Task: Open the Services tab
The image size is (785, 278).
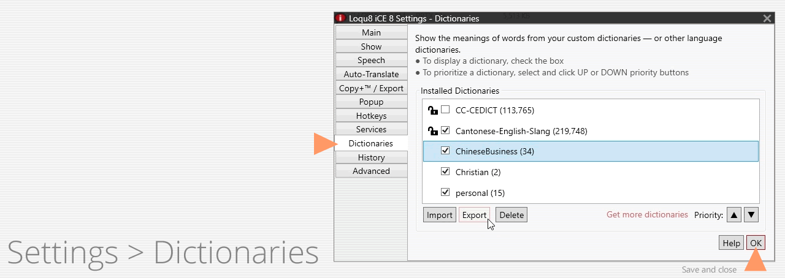Action: click(371, 129)
